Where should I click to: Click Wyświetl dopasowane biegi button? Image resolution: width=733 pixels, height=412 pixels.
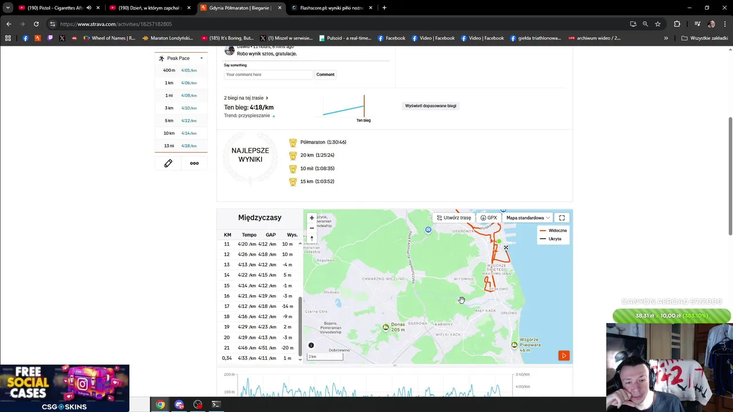[431, 106]
